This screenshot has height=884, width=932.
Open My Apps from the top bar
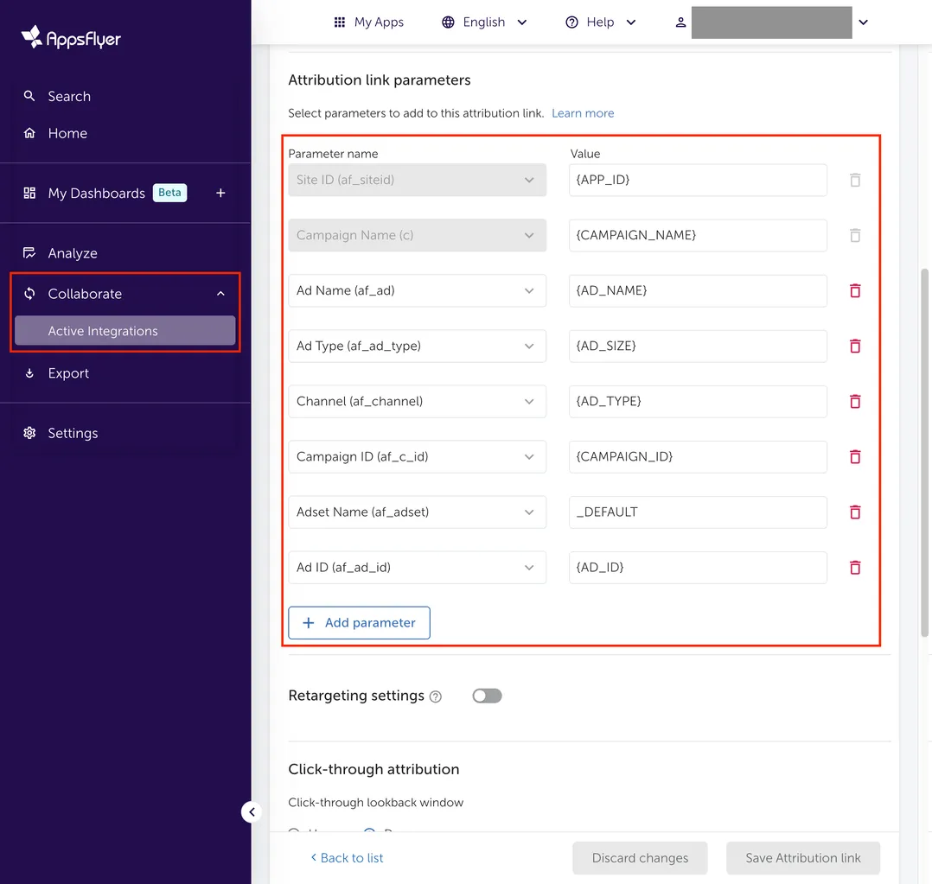368,22
